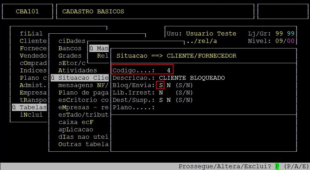310x170 pixels.
Task: Click the Plano field label
Action: pos(133,107)
